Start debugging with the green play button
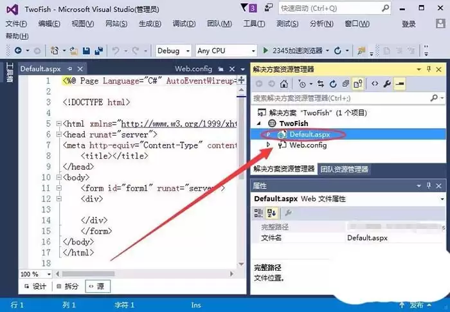The height and width of the screenshot is (312, 450). 265,51
